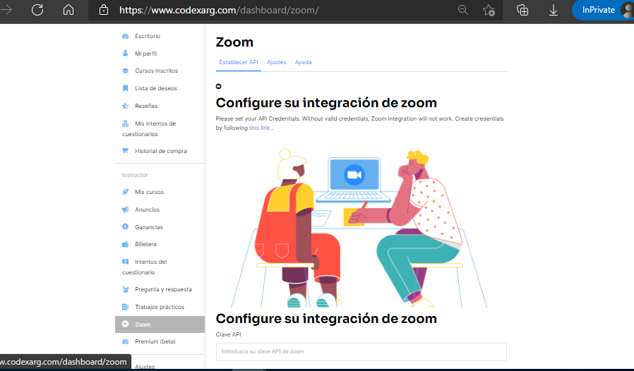Screen dimensions: 634x371
Task: Open Reseñas in sidebar menu
Action: coord(146,106)
